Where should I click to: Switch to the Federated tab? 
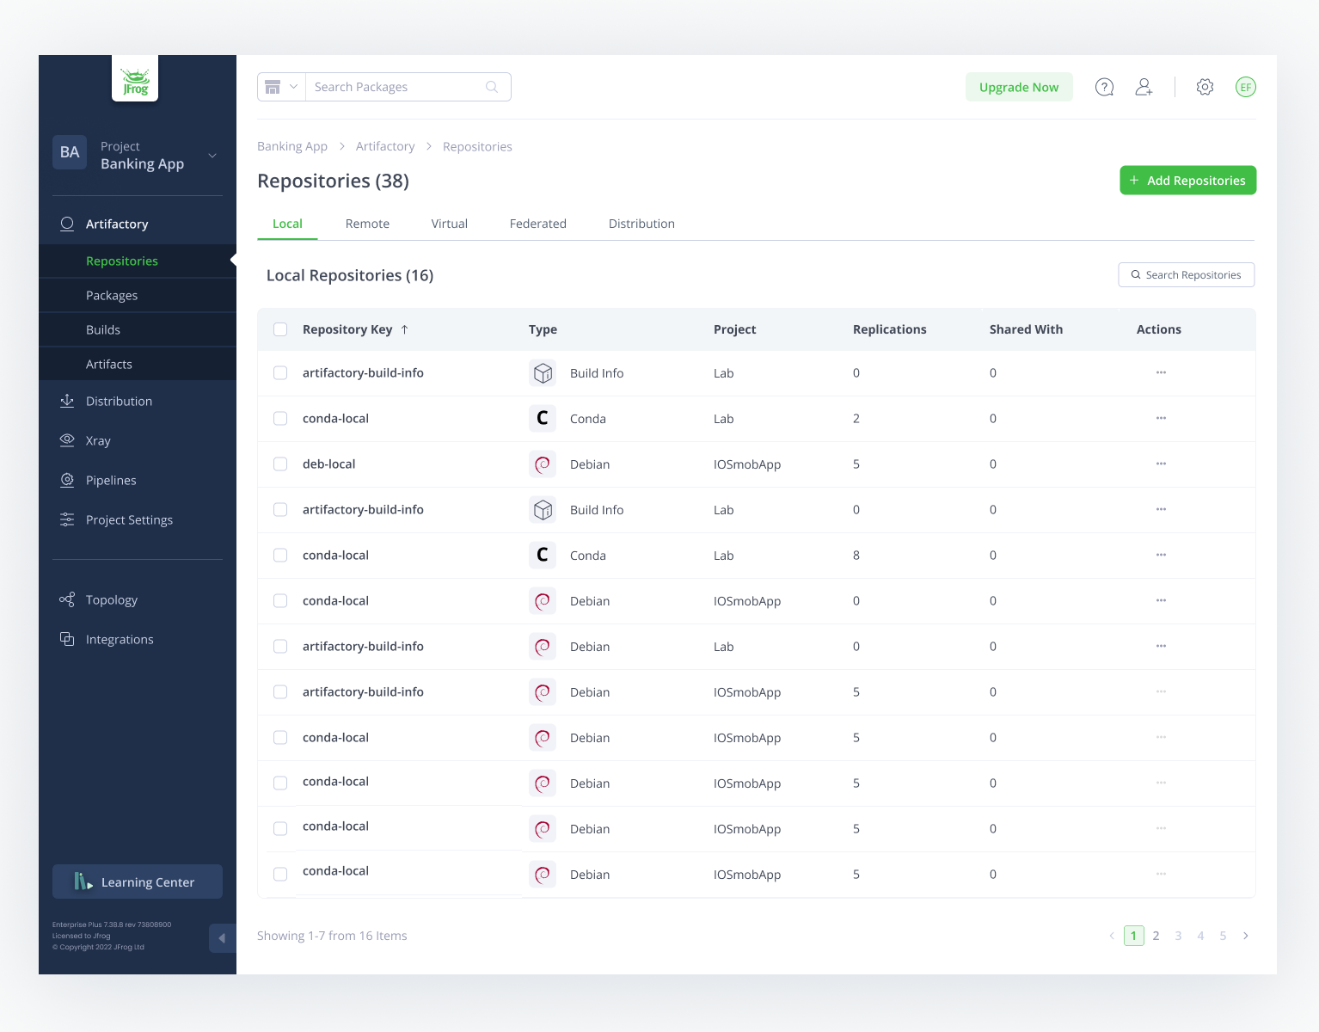coord(537,224)
